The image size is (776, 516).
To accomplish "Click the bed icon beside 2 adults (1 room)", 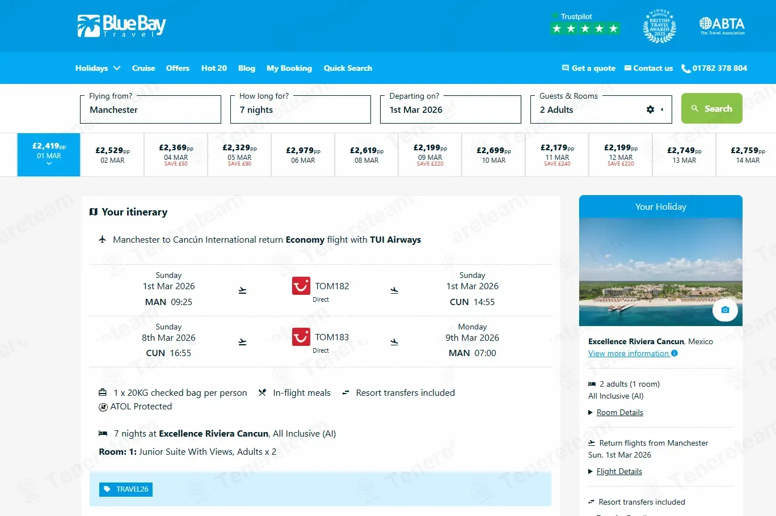I will 592,384.
